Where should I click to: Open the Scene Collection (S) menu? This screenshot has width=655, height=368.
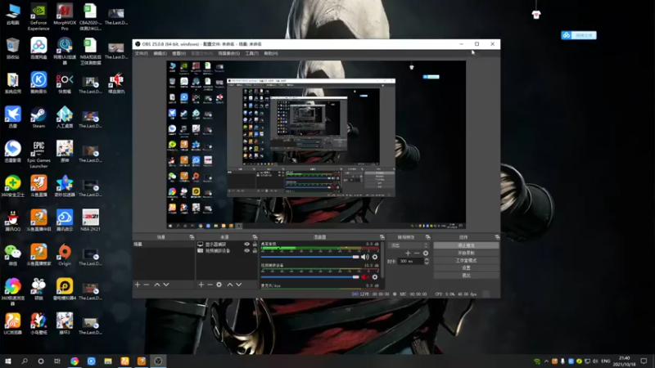pyautogui.click(x=229, y=53)
